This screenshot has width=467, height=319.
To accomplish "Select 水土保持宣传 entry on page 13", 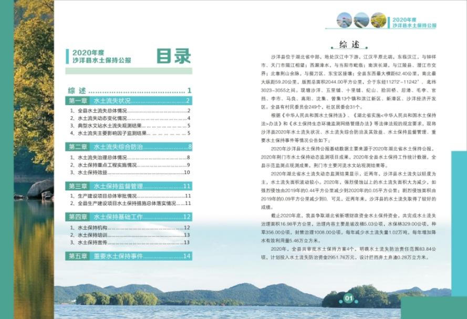I will 130,242.
